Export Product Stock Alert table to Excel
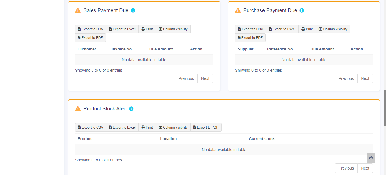 point(122,127)
